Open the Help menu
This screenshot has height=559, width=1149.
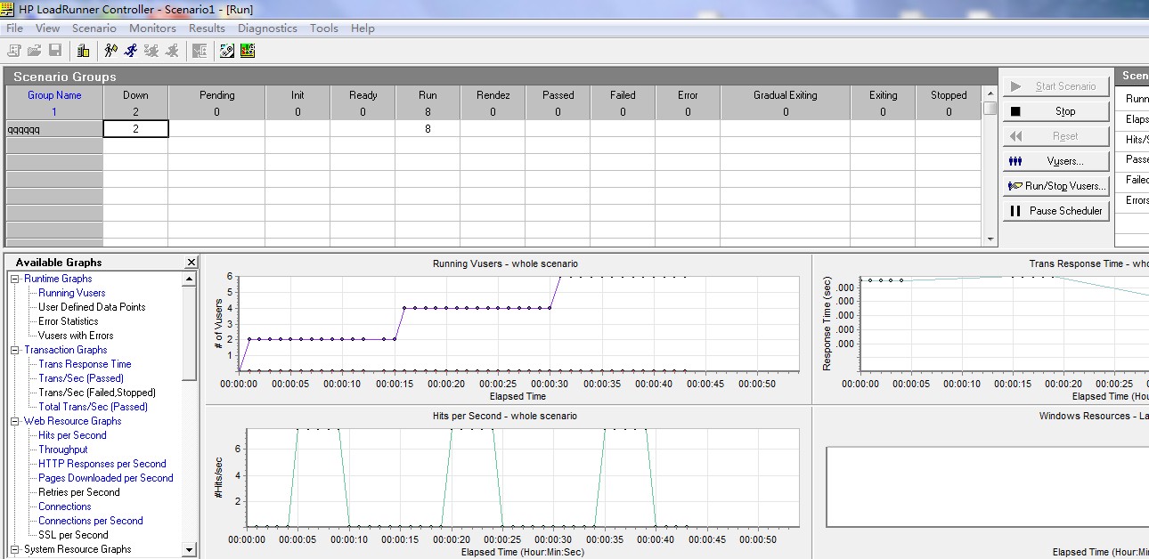point(363,28)
